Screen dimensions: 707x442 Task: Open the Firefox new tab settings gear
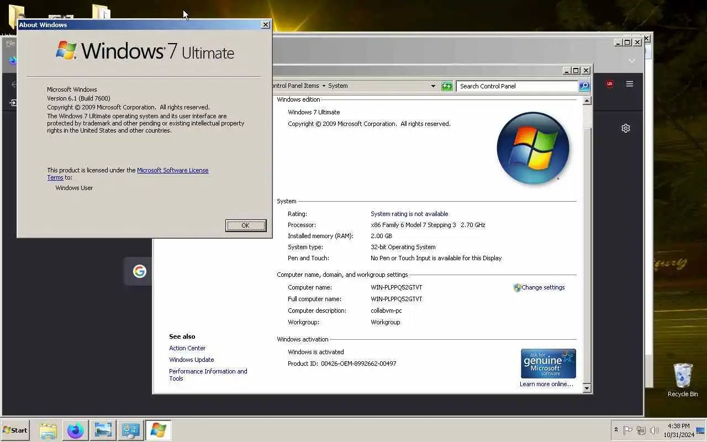click(x=625, y=128)
